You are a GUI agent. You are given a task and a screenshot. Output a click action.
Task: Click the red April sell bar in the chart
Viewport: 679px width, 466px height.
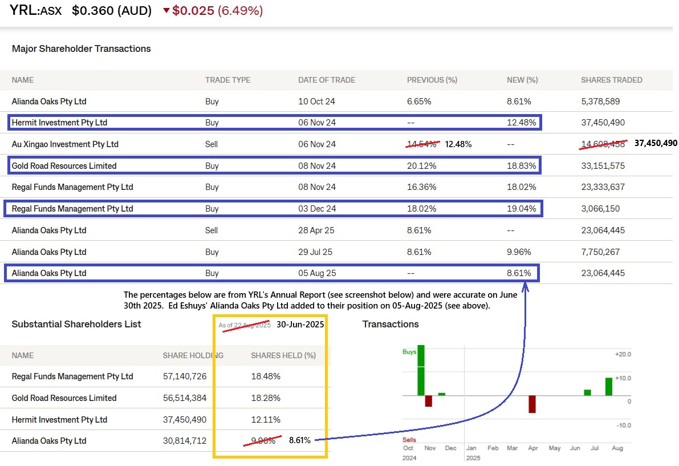(x=532, y=404)
